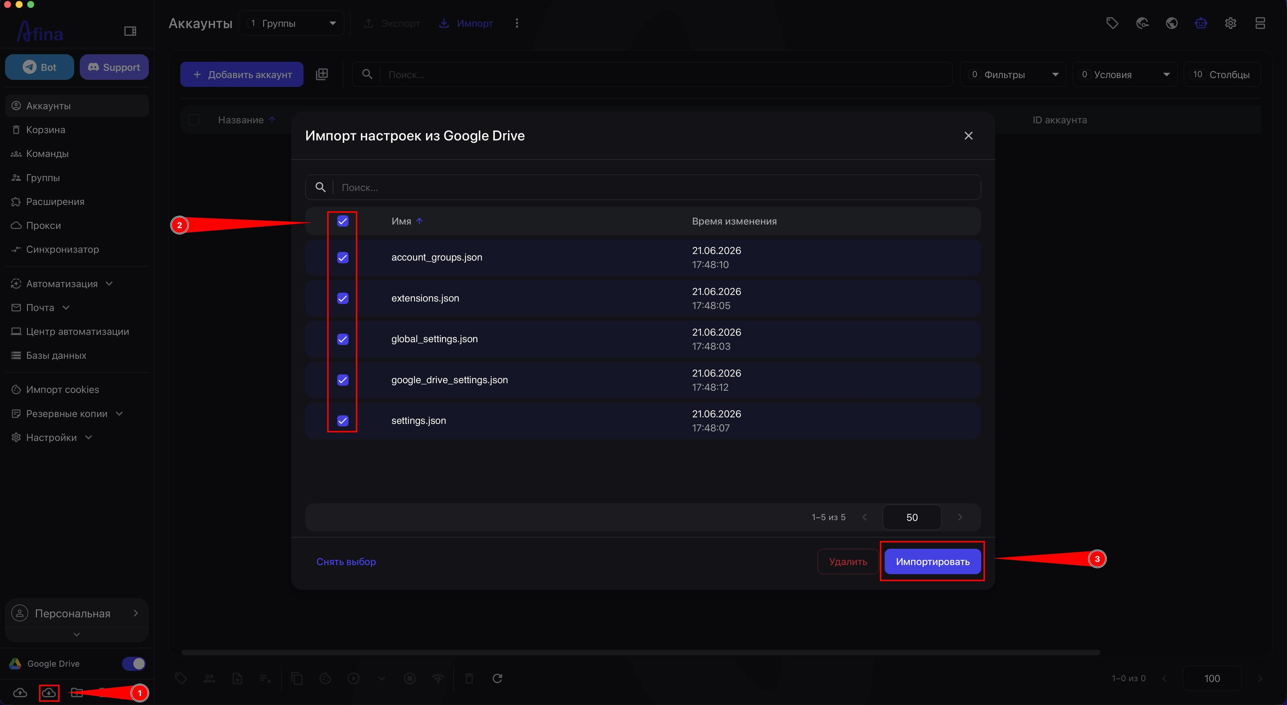1287x705 pixels.
Task: Click the cookie icon in bottom toolbar
Action: coord(325,678)
